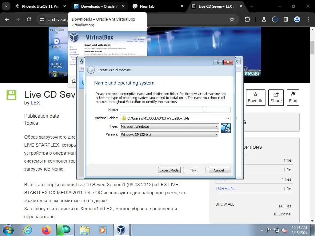
Task: Click the Chrome forward navigation arrow
Action: coord(18,19)
